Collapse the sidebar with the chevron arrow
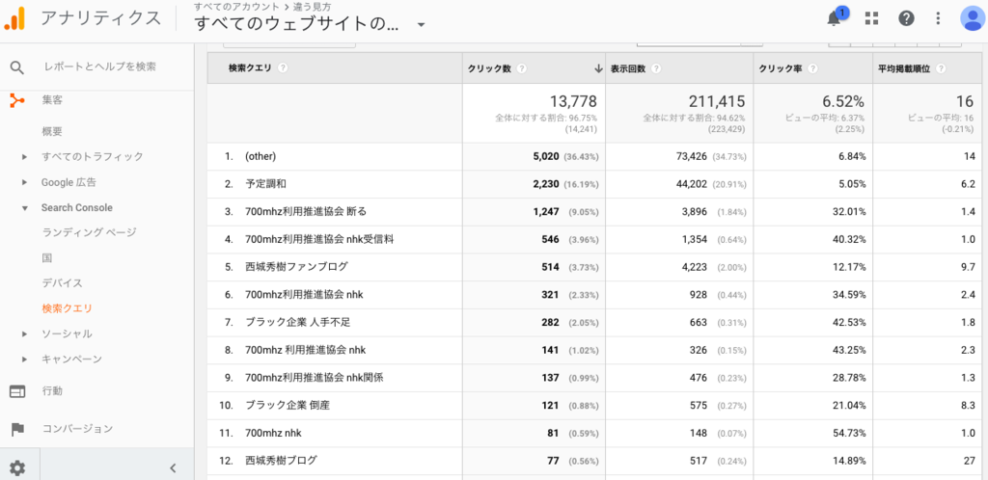This screenshot has height=480, width=988. coord(174,467)
